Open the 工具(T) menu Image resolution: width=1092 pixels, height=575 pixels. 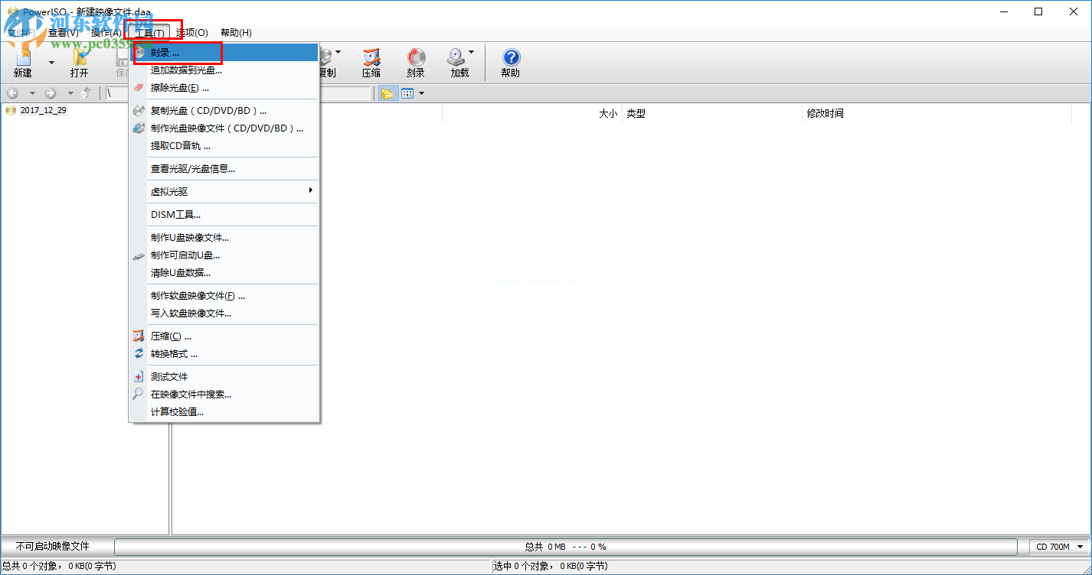pos(149,33)
